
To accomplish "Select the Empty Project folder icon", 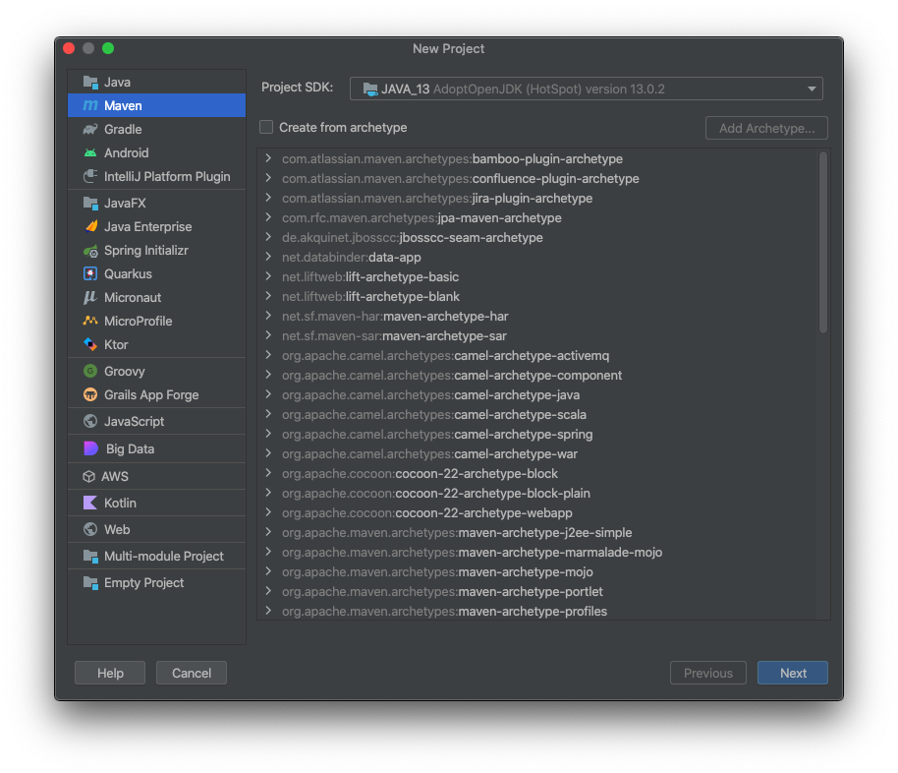I will point(90,582).
